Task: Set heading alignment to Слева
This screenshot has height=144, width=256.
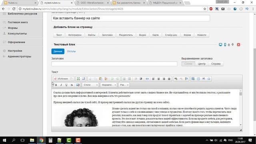Action: 188,64
